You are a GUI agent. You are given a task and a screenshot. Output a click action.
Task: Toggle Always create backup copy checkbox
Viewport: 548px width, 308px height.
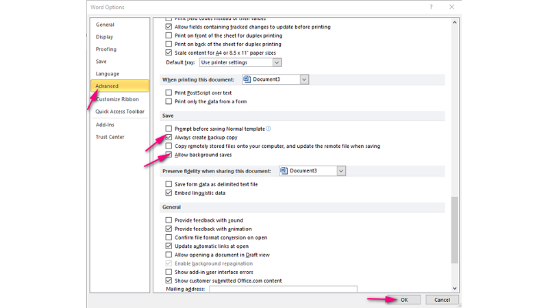tap(169, 138)
